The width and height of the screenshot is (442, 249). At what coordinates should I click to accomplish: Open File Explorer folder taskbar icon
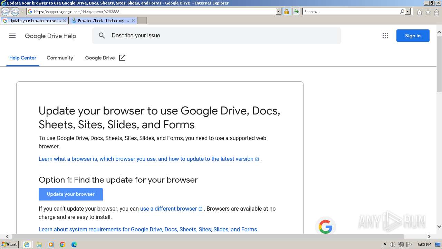(x=39, y=245)
